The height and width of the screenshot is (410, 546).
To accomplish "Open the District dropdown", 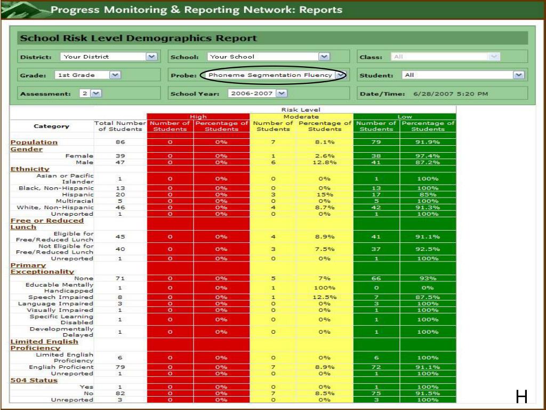I will point(109,57).
